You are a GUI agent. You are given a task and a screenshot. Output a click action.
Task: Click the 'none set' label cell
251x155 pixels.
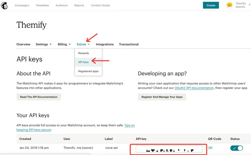tap(111, 148)
